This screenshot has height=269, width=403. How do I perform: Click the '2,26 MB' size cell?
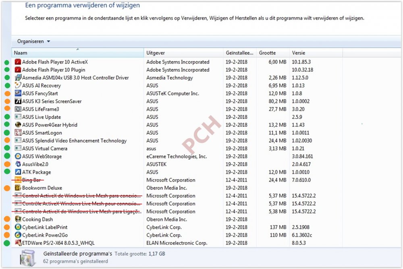pyautogui.click(x=277, y=78)
